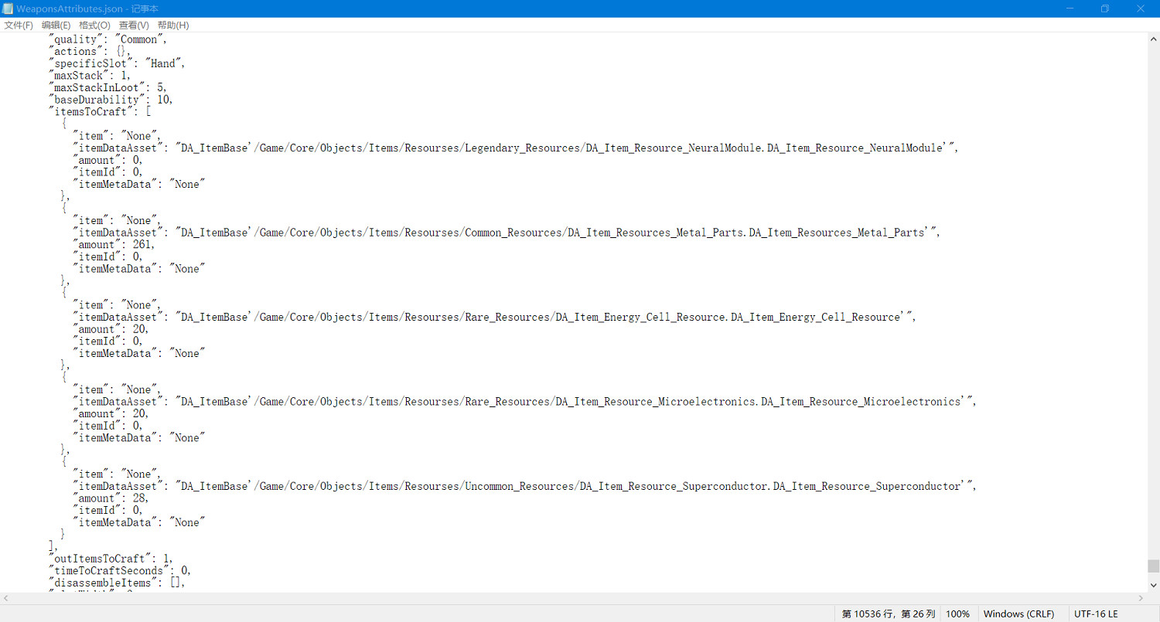The height and width of the screenshot is (622, 1160).
Task: Click the Notepad app icon in title bar
Action: pos(8,8)
